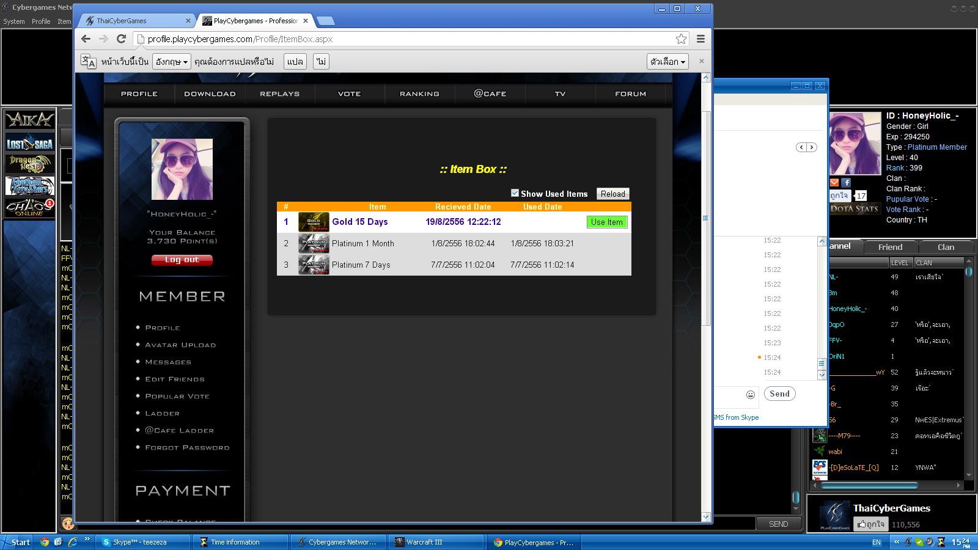Open the REPLAYS navigation menu item
The height and width of the screenshot is (550, 978).
tap(280, 94)
